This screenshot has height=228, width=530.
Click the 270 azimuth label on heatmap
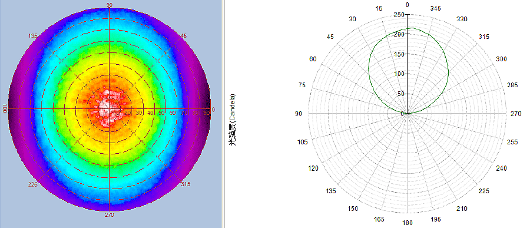(x=109, y=214)
